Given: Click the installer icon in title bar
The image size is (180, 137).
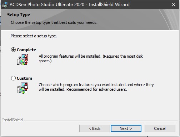Looking at the screenshot, I should (5, 5).
